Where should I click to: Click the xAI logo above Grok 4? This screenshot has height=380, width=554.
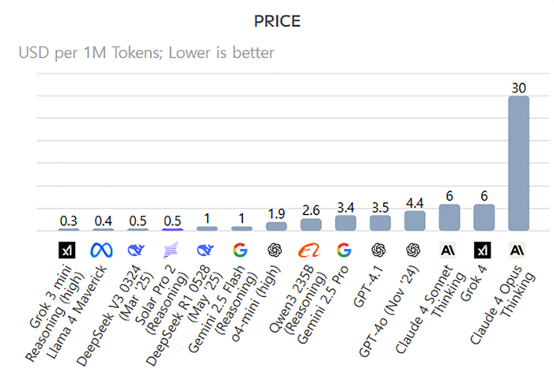click(x=483, y=250)
